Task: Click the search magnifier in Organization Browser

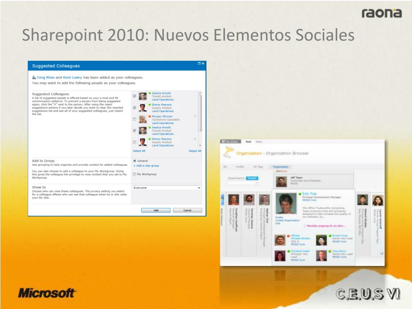Action: [256, 183]
